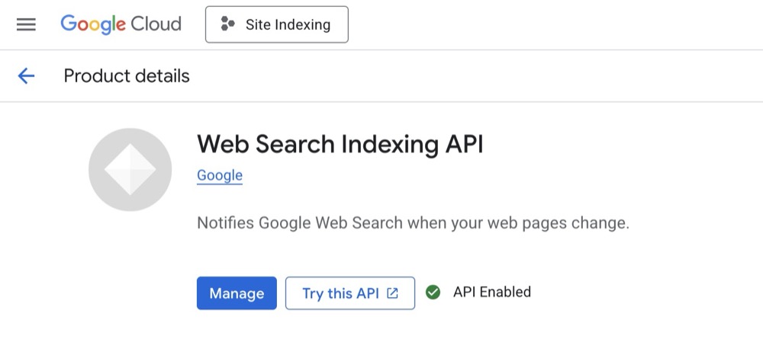Click the Product details page heading
Image resolution: width=763 pixels, height=355 pixels.
(x=127, y=76)
